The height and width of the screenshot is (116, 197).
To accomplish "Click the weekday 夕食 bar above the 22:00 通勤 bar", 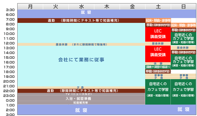I will 82,87.
